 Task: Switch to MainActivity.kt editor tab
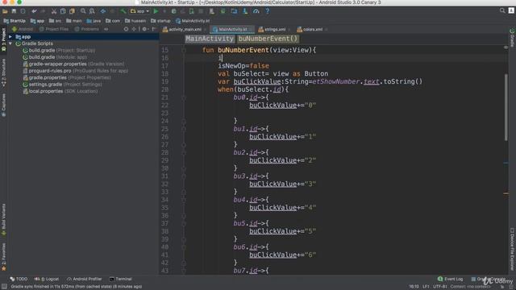232,29
